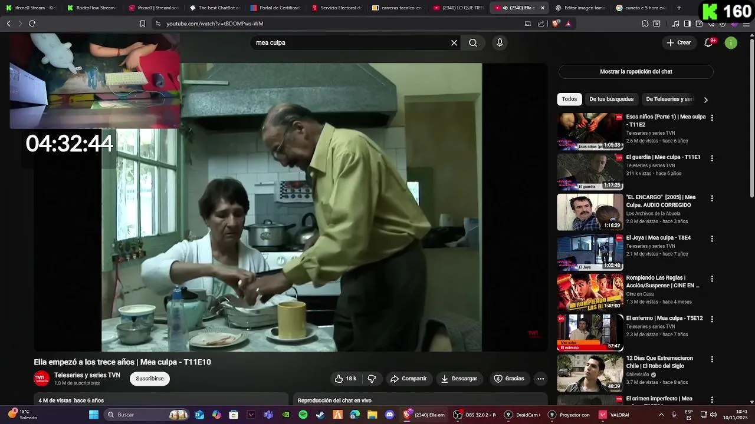Viewport: 755px width, 424px height.
Task: Open Teleseries y series TVN channel avatar
Action: [41, 379]
